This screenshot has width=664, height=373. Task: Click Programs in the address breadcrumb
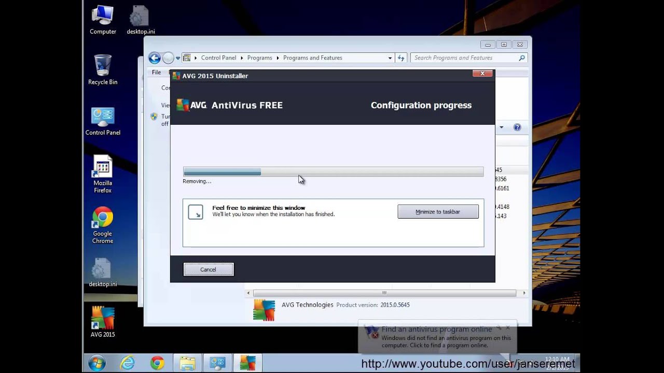[x=259, y=58]
